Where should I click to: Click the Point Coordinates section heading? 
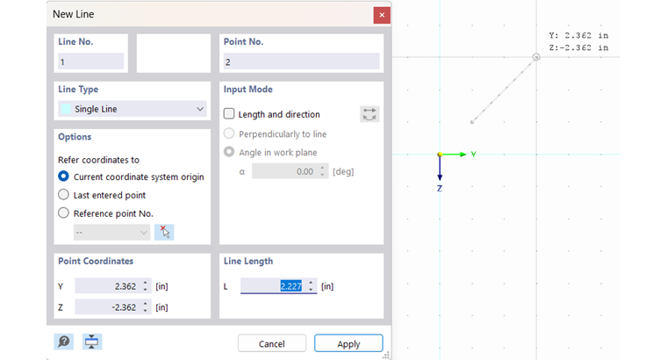(96, 261)
